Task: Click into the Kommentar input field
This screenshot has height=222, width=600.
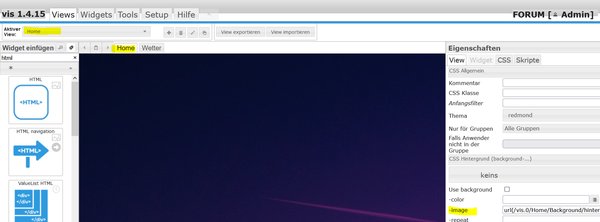Action: pos(551,83)
